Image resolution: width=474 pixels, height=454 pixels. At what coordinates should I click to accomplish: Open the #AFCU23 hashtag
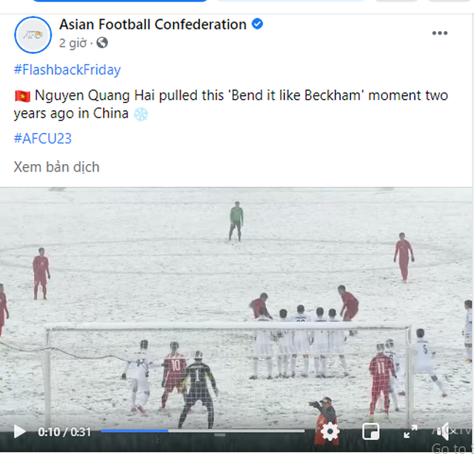[x=43, y=138]
